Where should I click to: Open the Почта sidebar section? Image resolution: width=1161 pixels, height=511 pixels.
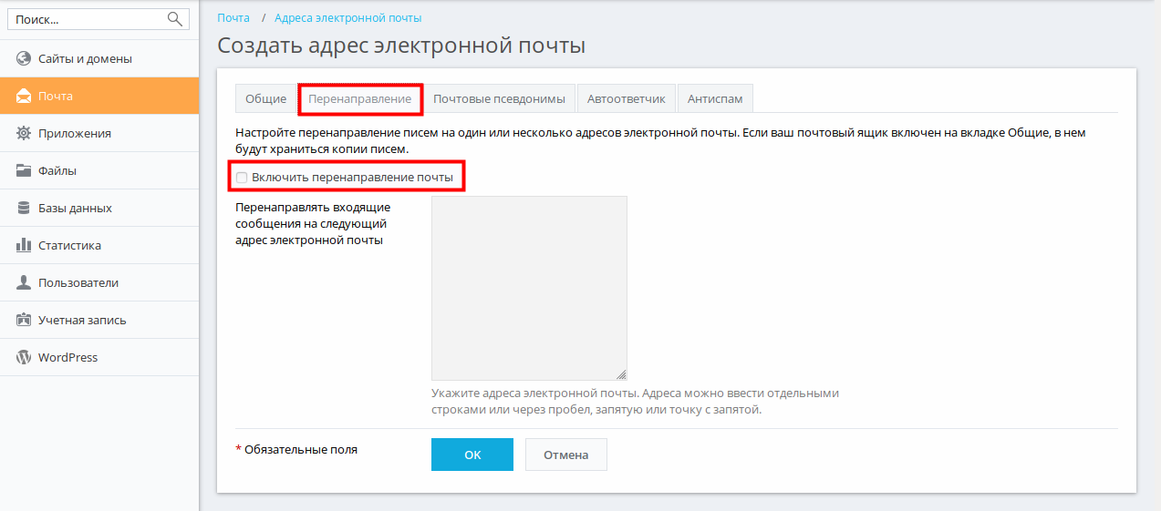click(99, 96)
